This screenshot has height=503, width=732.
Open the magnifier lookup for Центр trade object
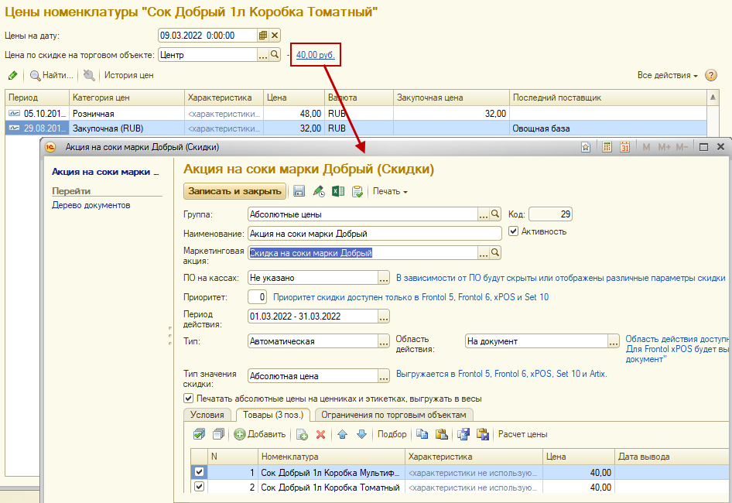coord(275,55)
